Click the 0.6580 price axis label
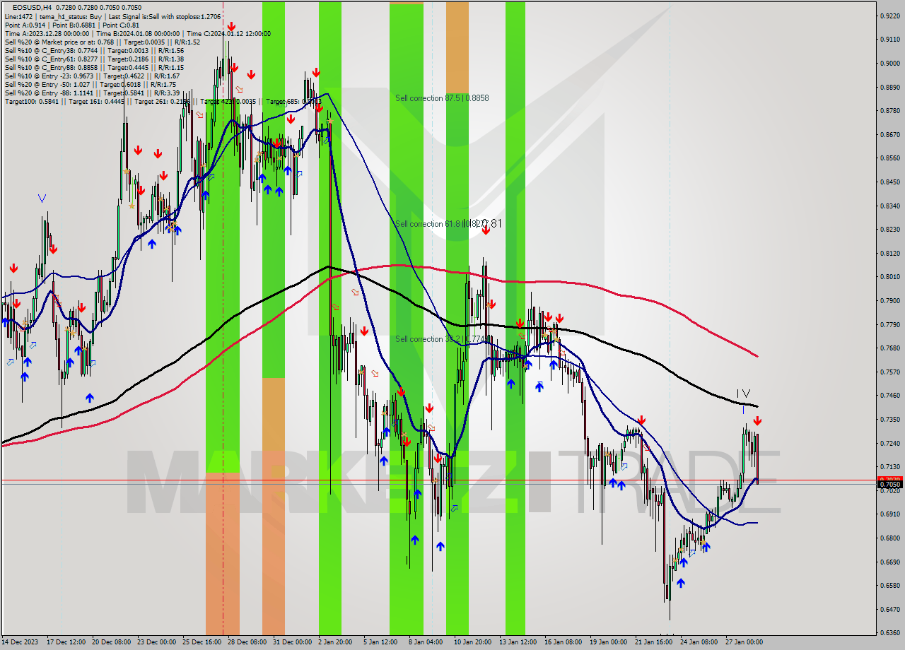The height and width of the screenshot is (650, 905). (x=889, y=585)
